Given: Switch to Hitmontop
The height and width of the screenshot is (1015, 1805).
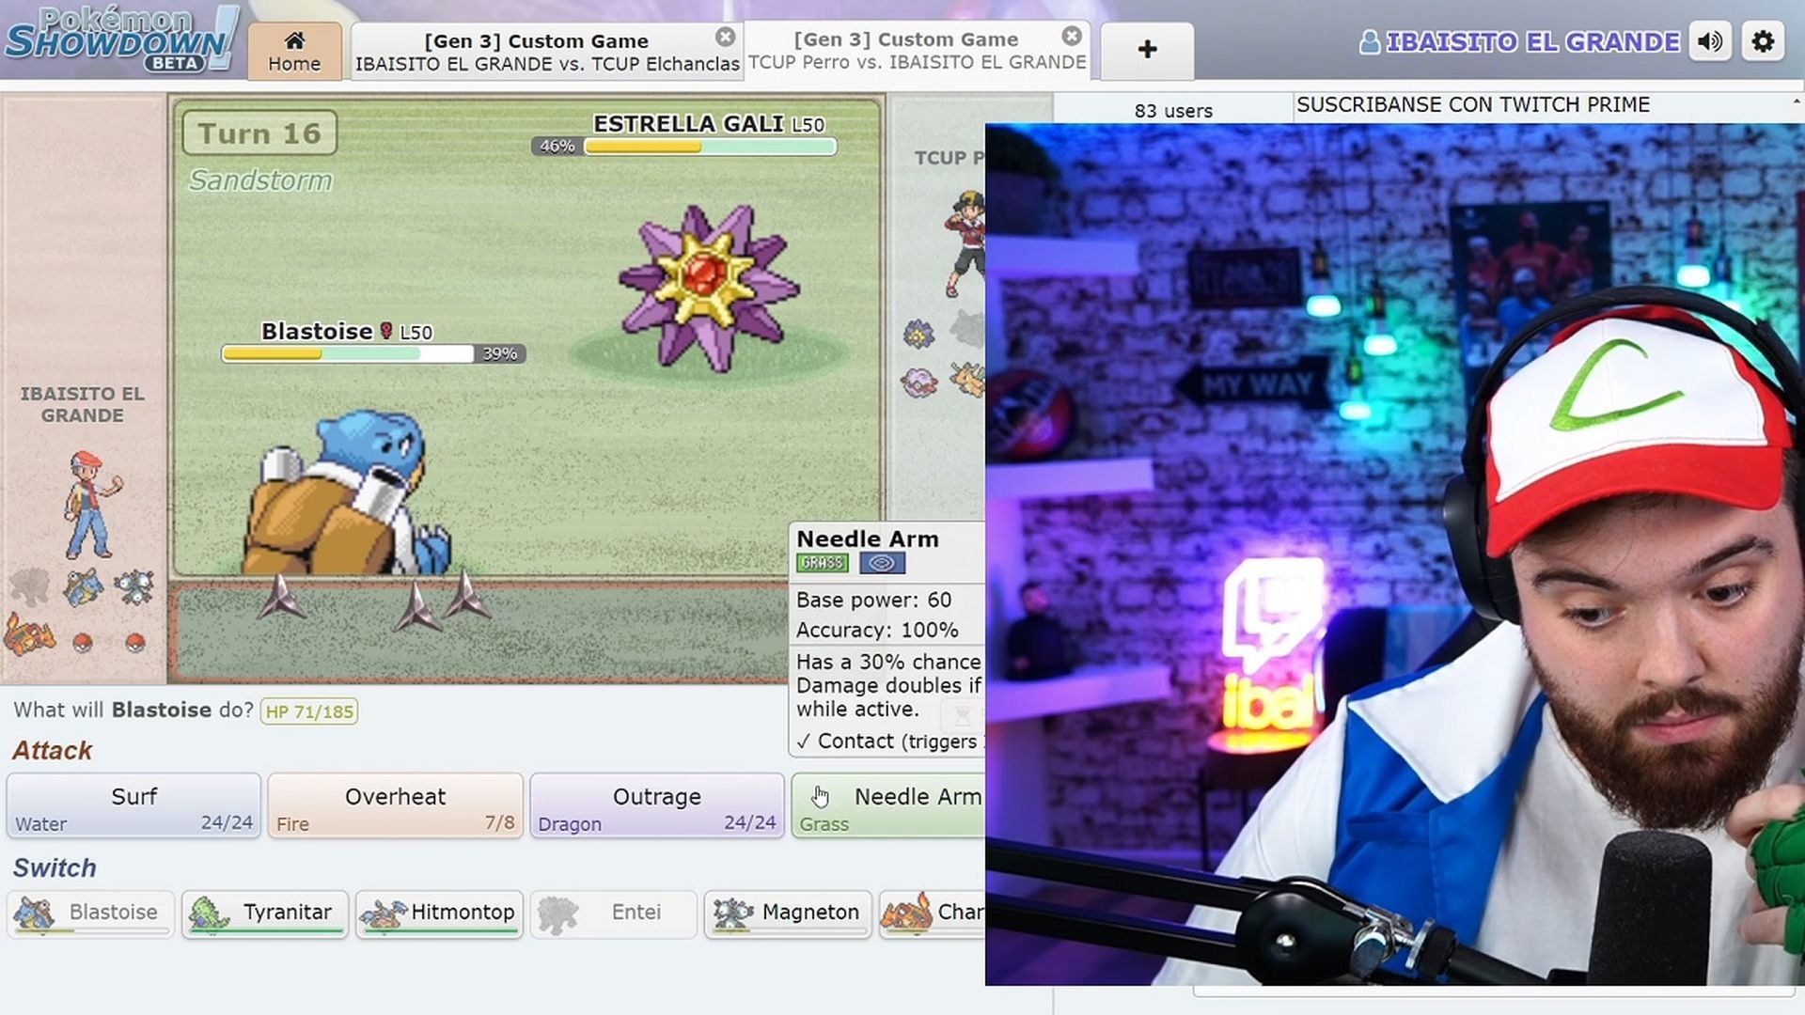Looking at the screenshot, I should click(439, 913).
